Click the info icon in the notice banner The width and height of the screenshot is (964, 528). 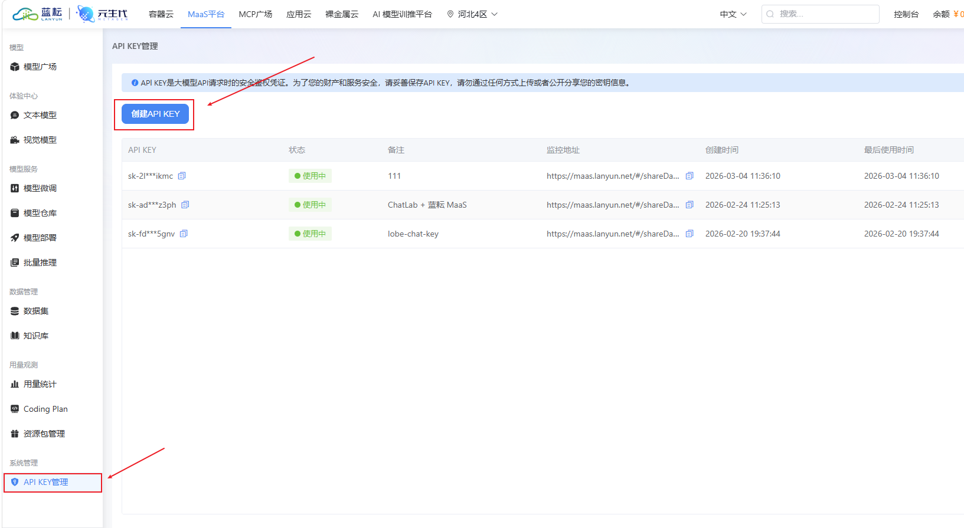coord(135,83)
